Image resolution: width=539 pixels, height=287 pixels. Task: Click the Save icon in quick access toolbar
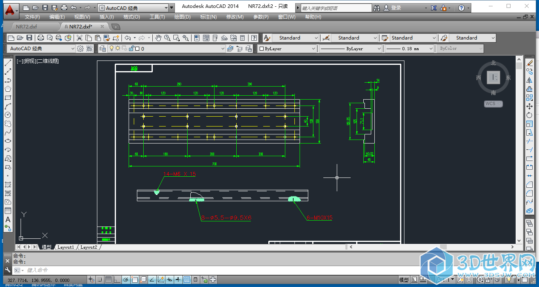45,8
